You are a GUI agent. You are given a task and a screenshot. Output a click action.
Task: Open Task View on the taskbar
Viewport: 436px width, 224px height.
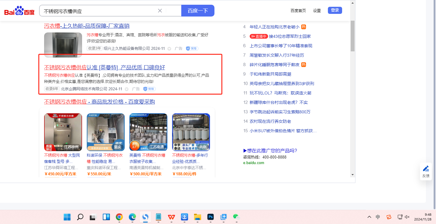93,217
